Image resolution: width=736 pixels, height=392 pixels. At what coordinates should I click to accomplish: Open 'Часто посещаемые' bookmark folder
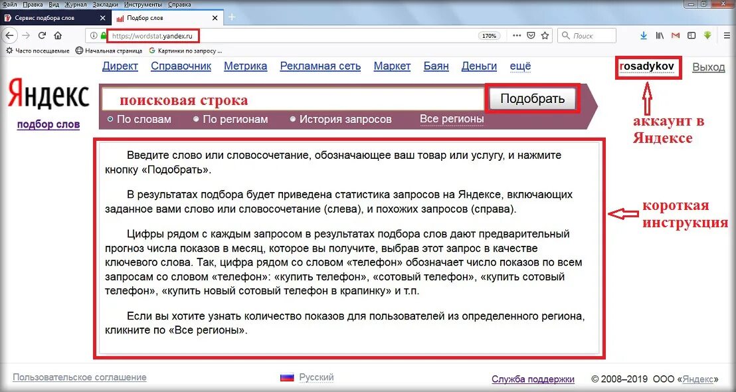pos(38,50)
